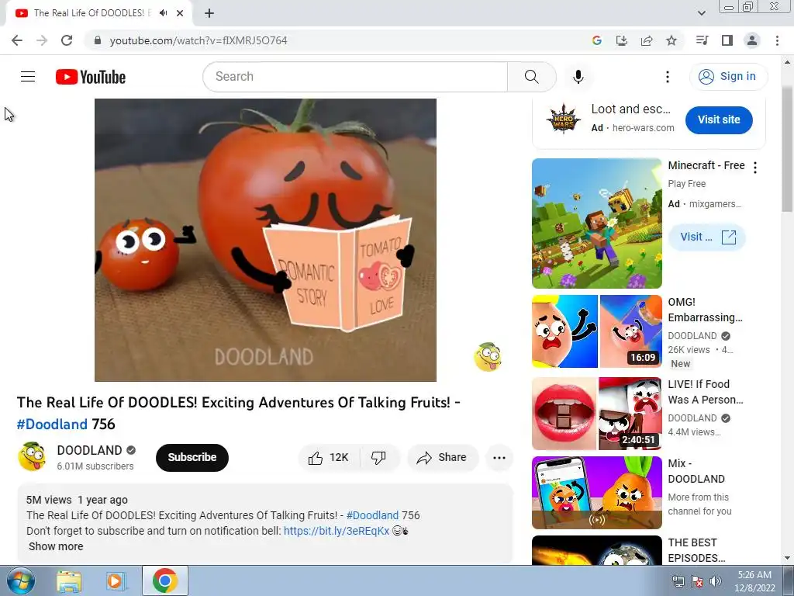Screen dimensions: 794x596
Task: Click the site lock icon in address bar
Action: coord(98,40)
